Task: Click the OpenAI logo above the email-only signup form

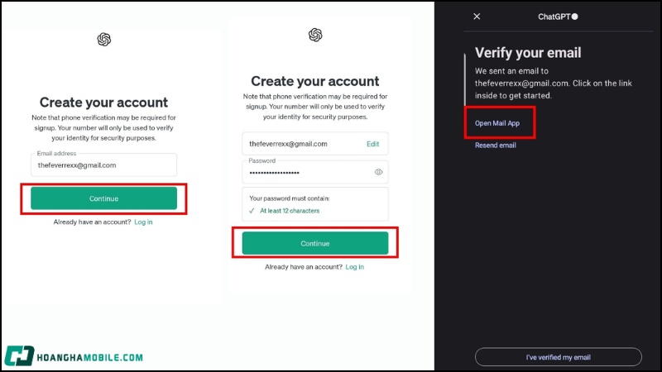Action: [x=103, y=39]
